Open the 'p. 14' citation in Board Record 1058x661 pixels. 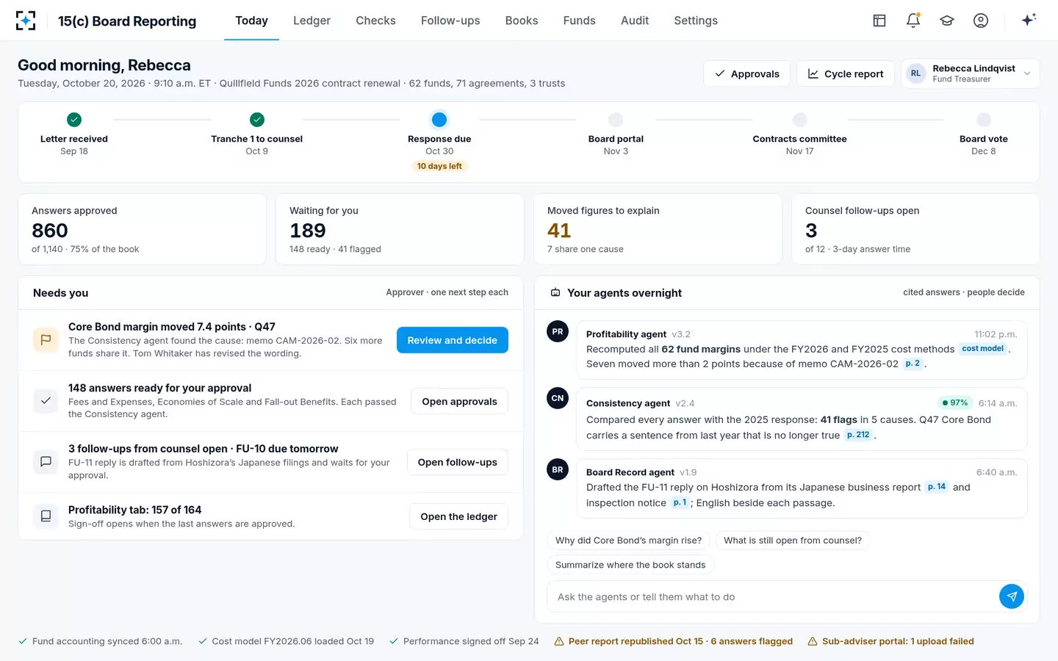pos(937,487)
